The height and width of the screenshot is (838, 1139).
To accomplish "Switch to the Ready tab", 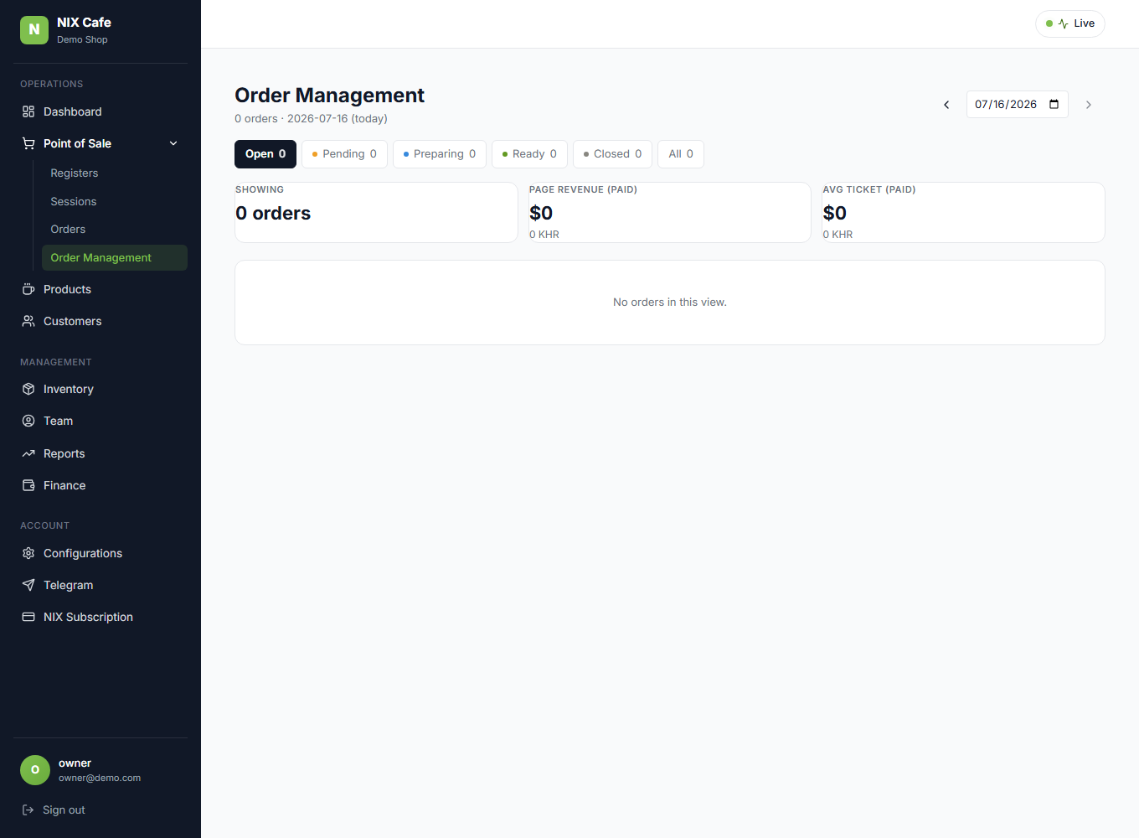I will click(529, 154).
